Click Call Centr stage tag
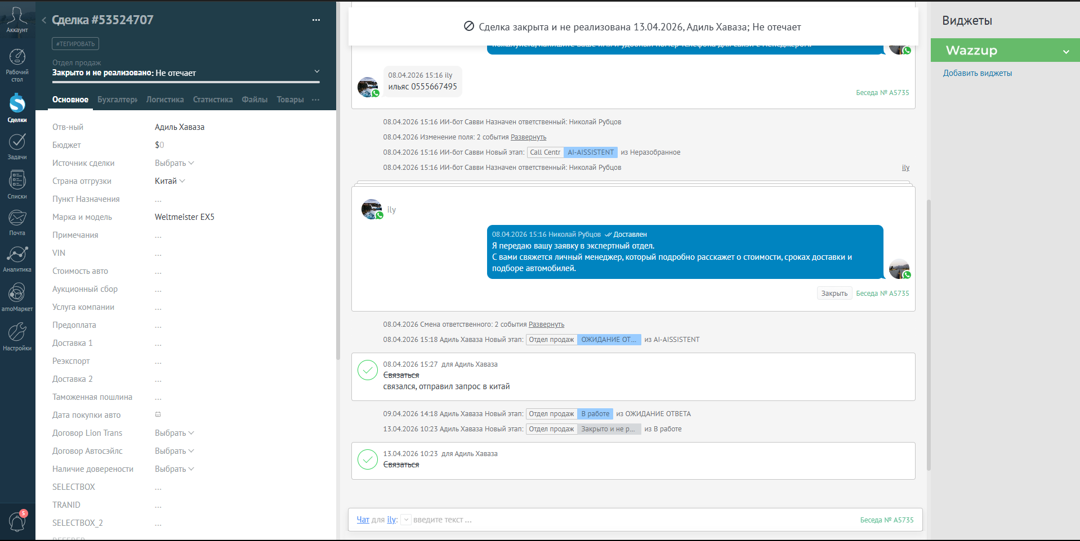The width and height of the screenshot is (1080, 541). coord(545,152)
